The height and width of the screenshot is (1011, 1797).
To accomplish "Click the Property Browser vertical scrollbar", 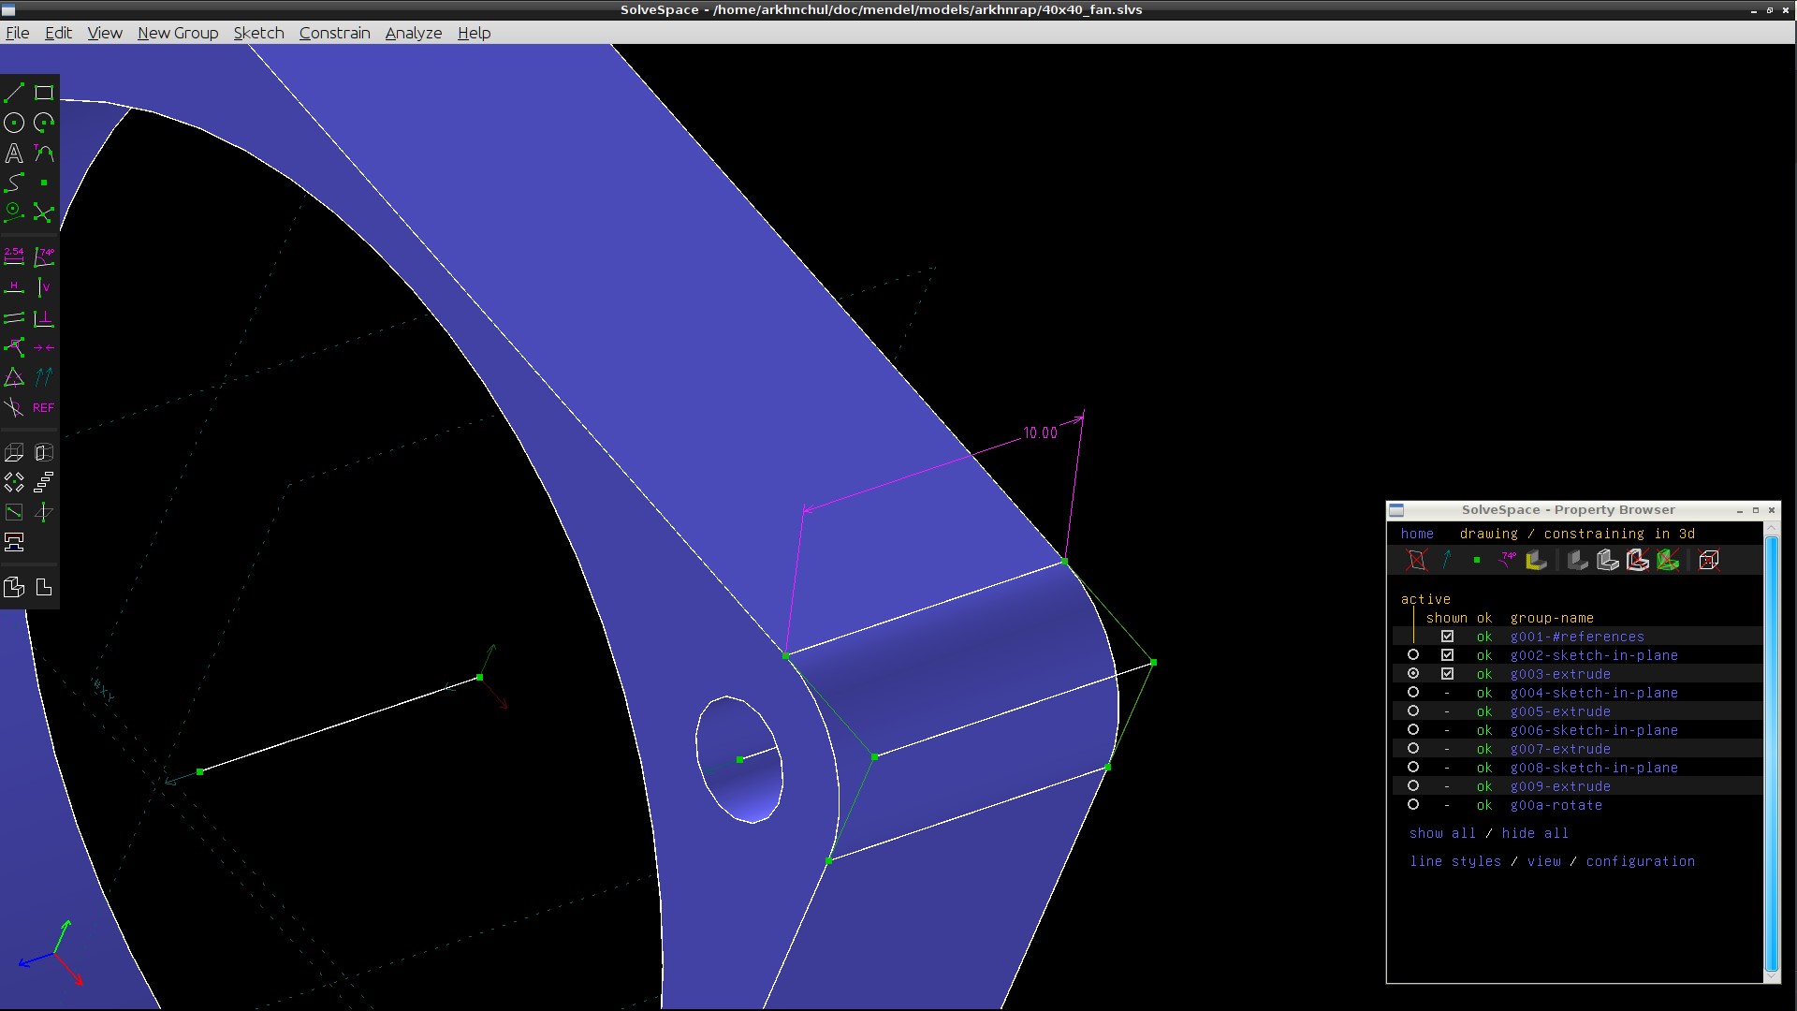I will 1771,749.
